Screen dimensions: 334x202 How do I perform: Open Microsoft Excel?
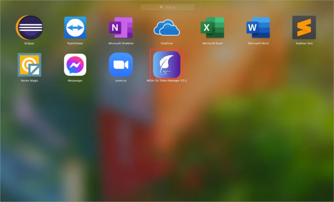(212, 28)
